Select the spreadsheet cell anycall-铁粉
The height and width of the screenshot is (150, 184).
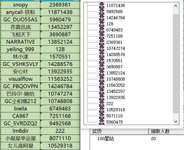(x=20, y=12)
